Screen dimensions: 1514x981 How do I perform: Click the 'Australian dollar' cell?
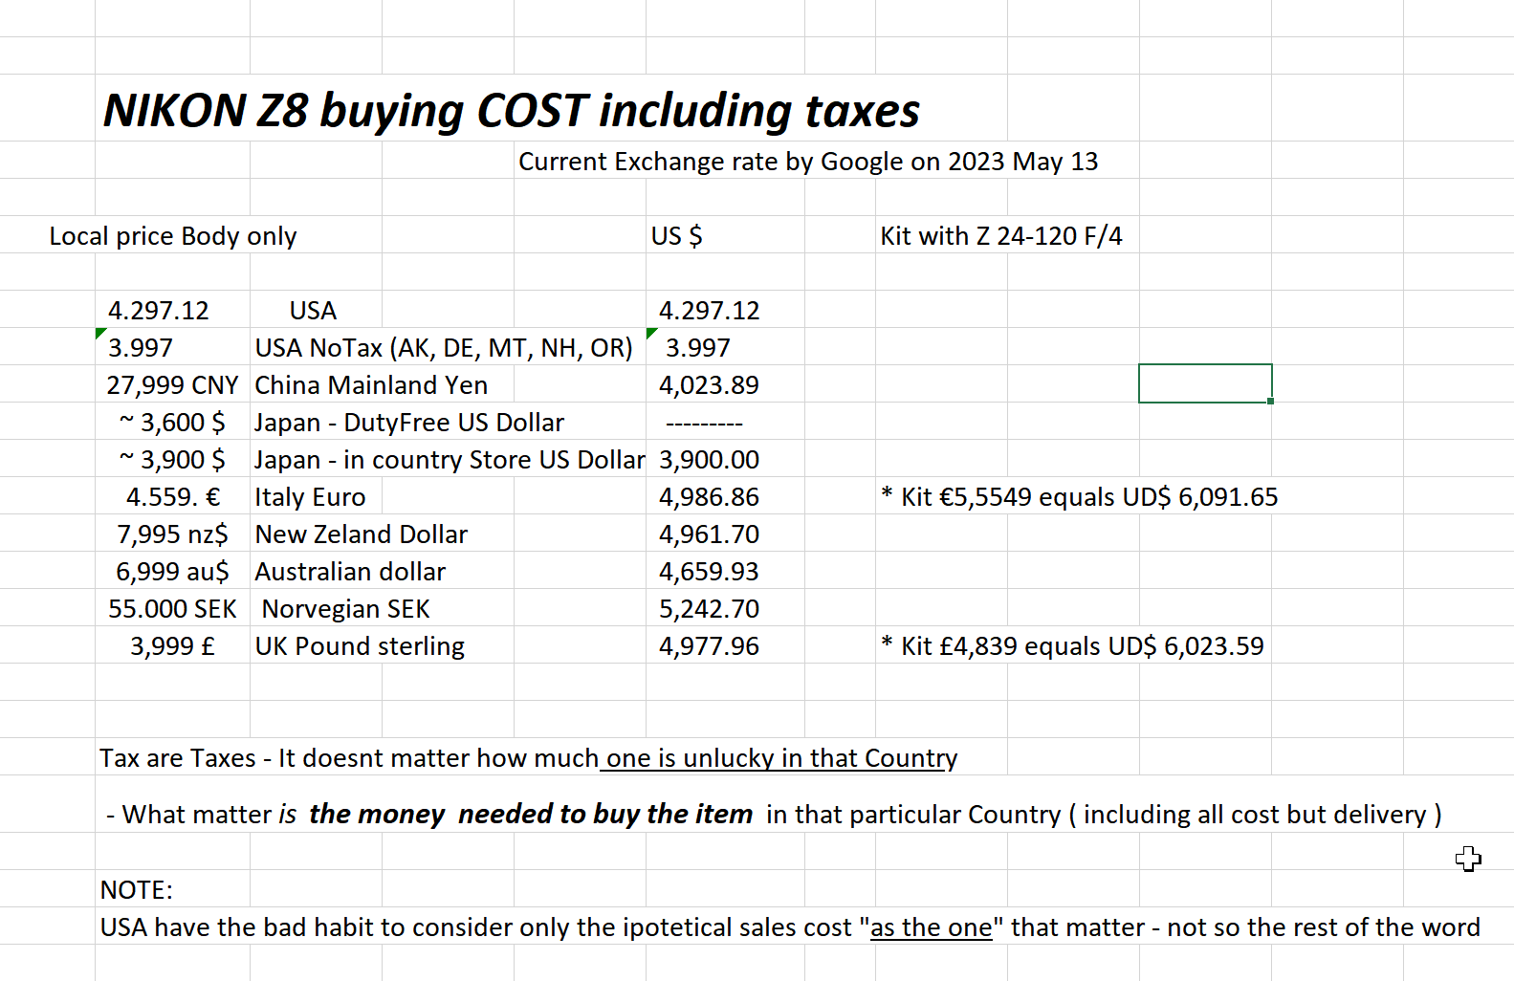click(x=350, y=572)
